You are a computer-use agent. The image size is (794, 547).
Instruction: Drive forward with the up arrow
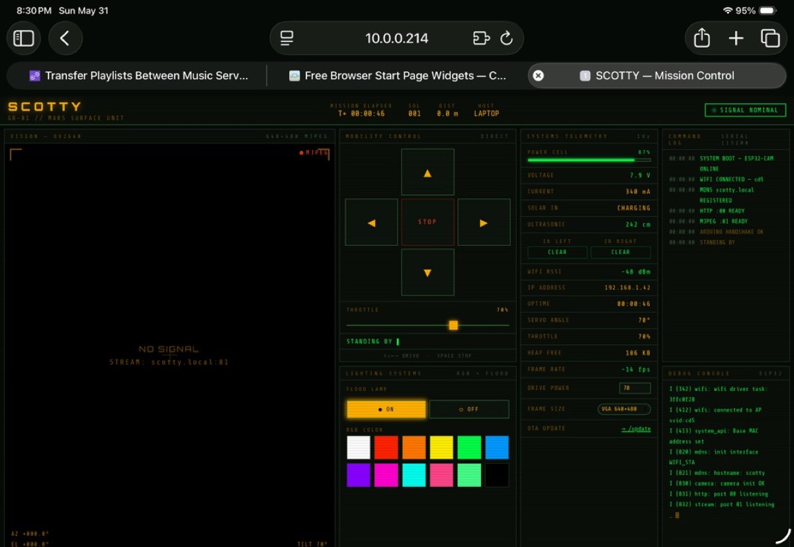(427, 172)
